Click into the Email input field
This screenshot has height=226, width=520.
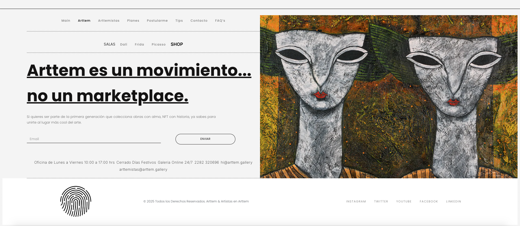point(94,139)
